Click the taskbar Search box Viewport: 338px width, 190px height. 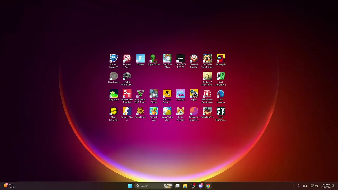coord(154,186)
